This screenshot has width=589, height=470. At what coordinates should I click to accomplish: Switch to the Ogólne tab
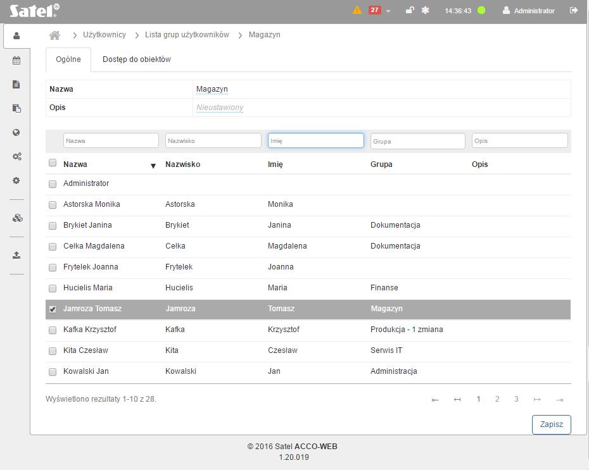point(68,59)
